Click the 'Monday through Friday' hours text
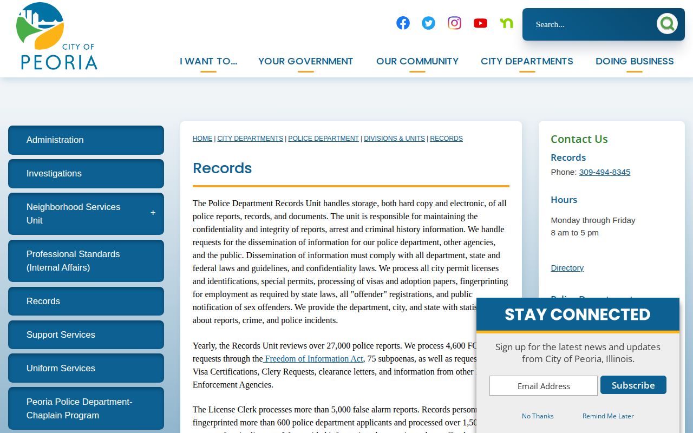This screenshot has height=433, width=693. [593, 220]
